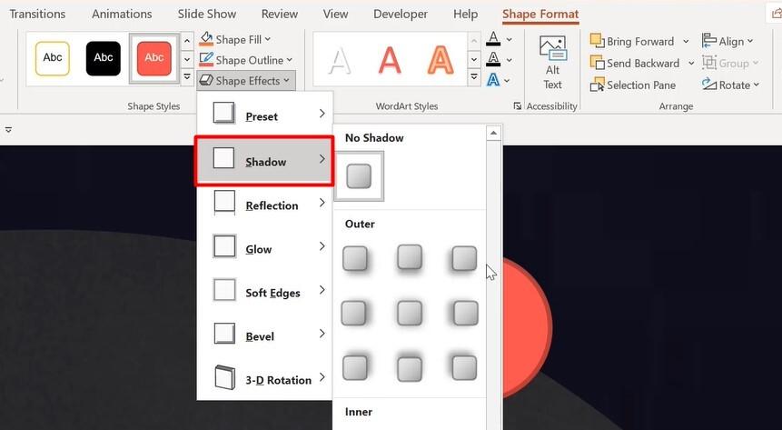Apply the white Abc style with yellow outline
Screen dimensions: 782x430
pyautogui.click(x=53, y=58)
